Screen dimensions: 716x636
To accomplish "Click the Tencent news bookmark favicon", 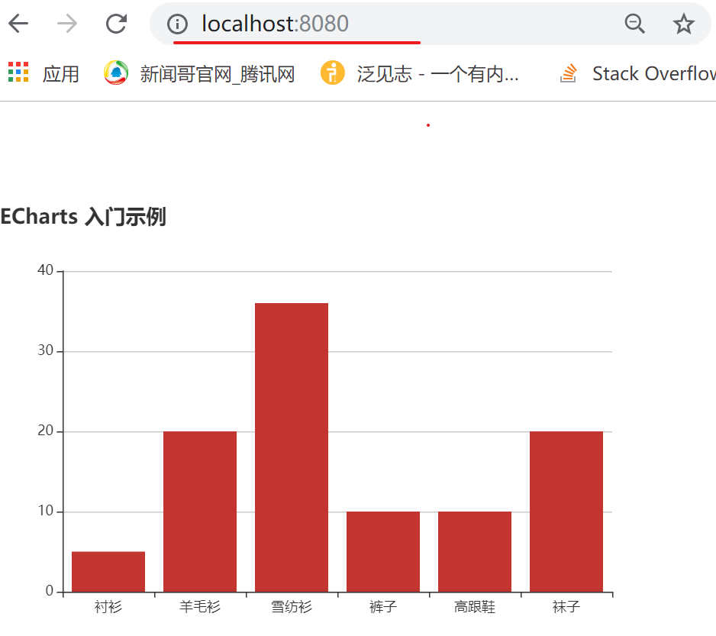I will pyautogui.click(x=114, y=73).
